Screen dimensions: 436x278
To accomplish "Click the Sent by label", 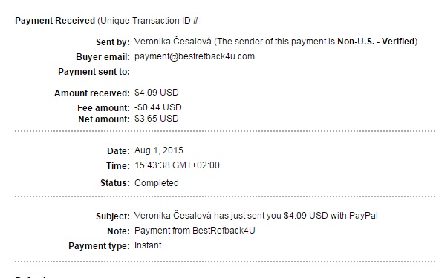I will click(x=113, y=42).
